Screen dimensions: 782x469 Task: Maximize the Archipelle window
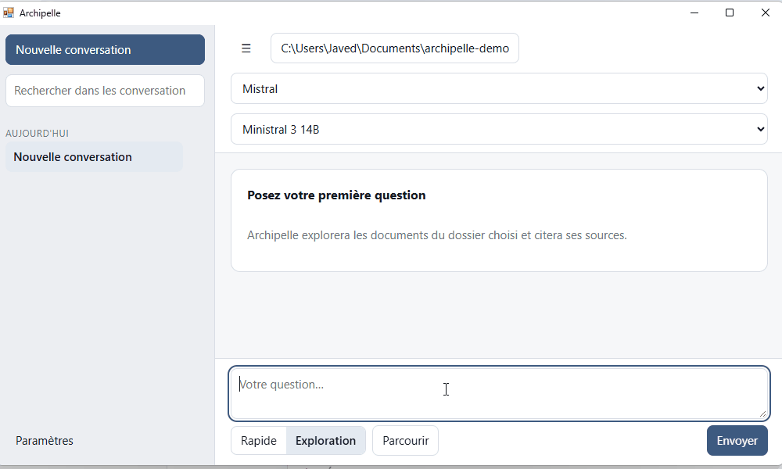(x=730, y=13)
